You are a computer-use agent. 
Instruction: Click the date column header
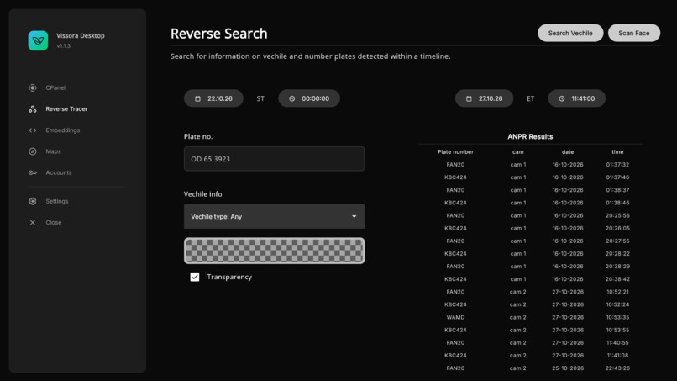point(568,151)
